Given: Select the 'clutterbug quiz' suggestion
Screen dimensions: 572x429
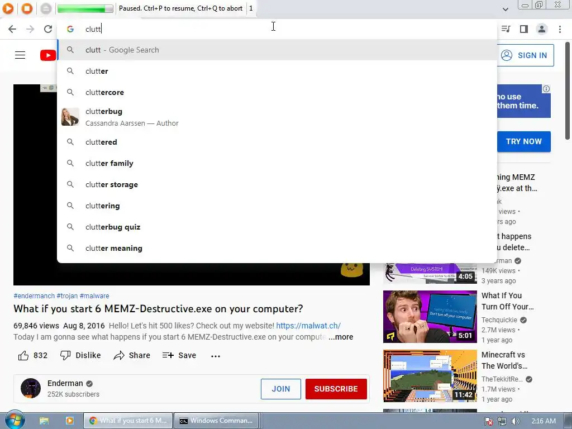Looking at the screenshot, I should click(277, 227).
